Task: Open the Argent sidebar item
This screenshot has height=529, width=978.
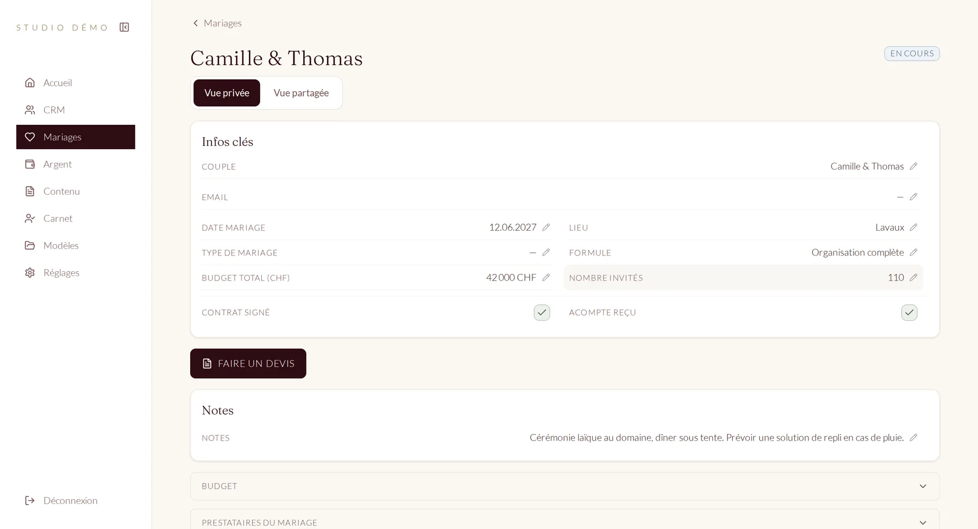Action: [76, 164]
